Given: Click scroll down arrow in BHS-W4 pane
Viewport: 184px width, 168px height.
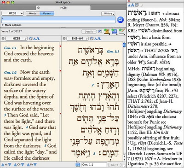Looking at the screenshot, I should point(124,160).
